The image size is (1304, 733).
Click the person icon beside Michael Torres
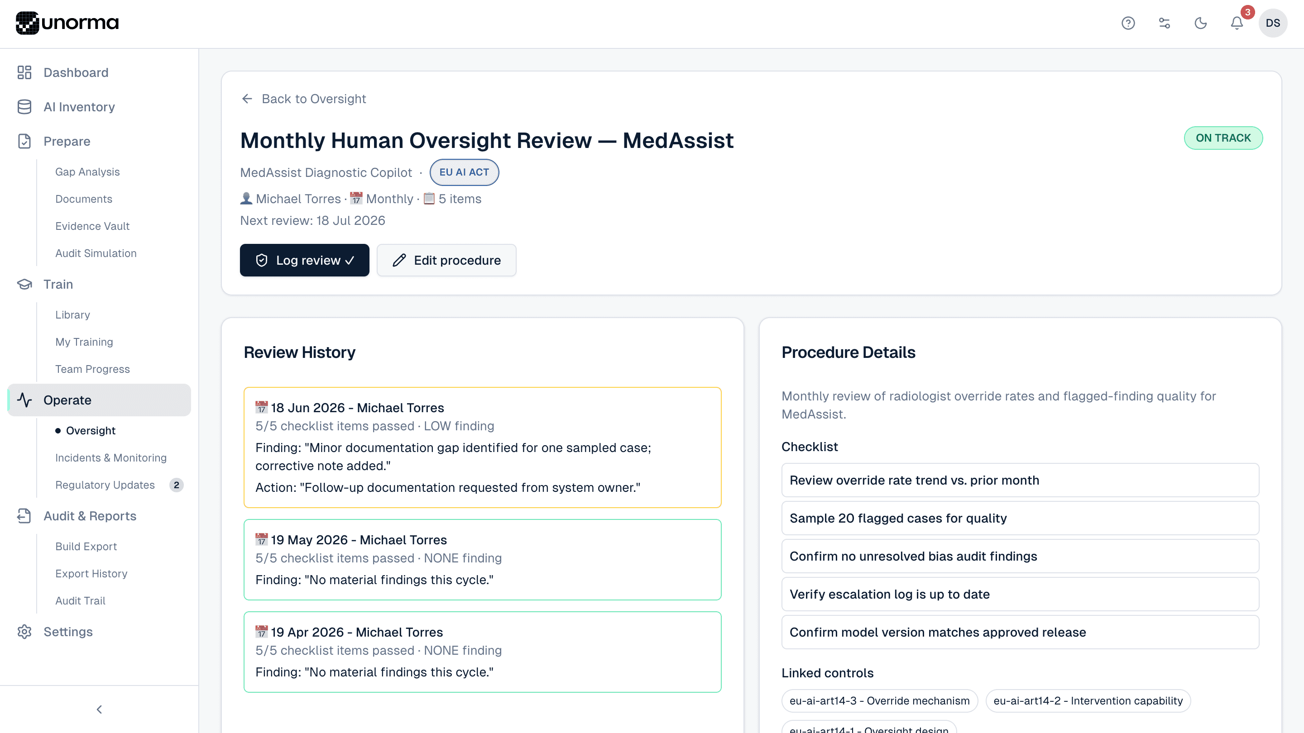246,198
